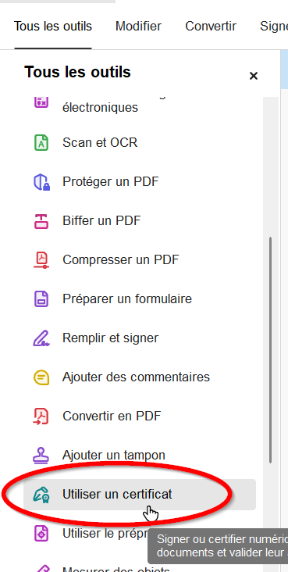Click the Préparer un formulaire icon
This screenshot has width=288, height=572.
click(x=41, y=299)
